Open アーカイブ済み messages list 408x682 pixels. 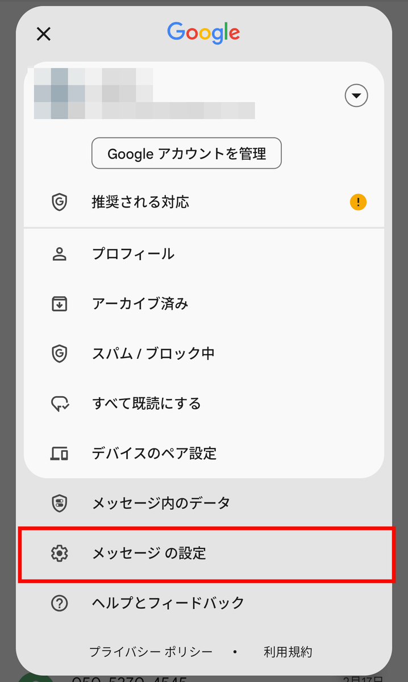coord(140,304)
